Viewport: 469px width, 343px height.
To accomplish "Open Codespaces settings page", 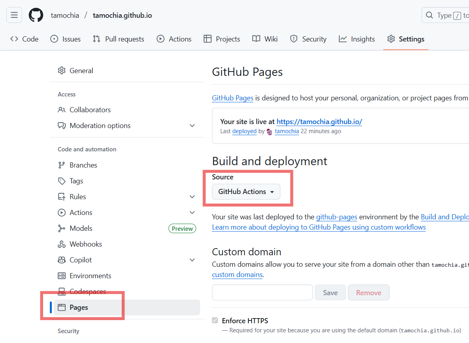I will [x=127, y=292].
